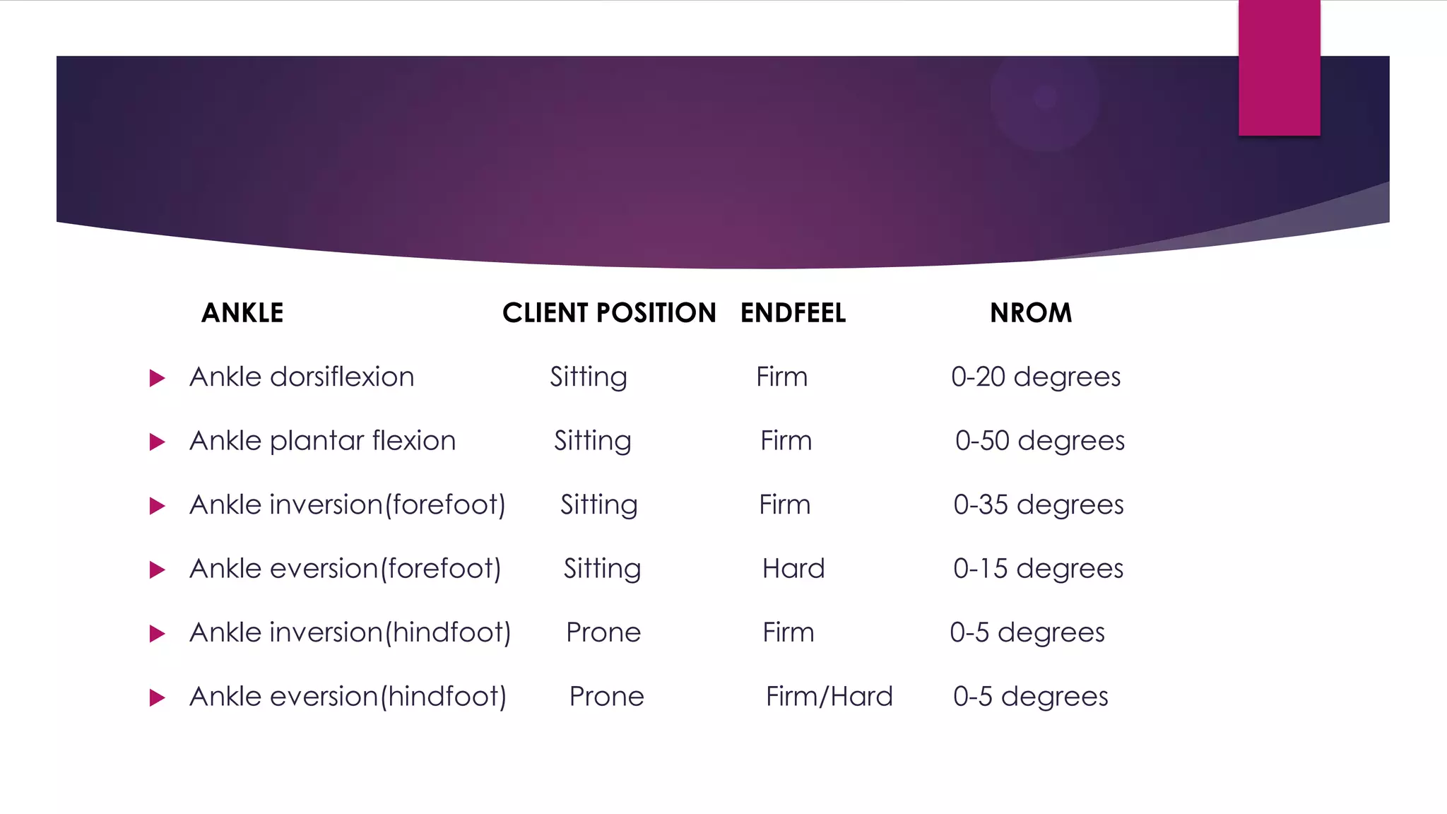Screen dimensions: 1447x814
Task: Click the Hard endfeel entry
Action: [793, 569]
